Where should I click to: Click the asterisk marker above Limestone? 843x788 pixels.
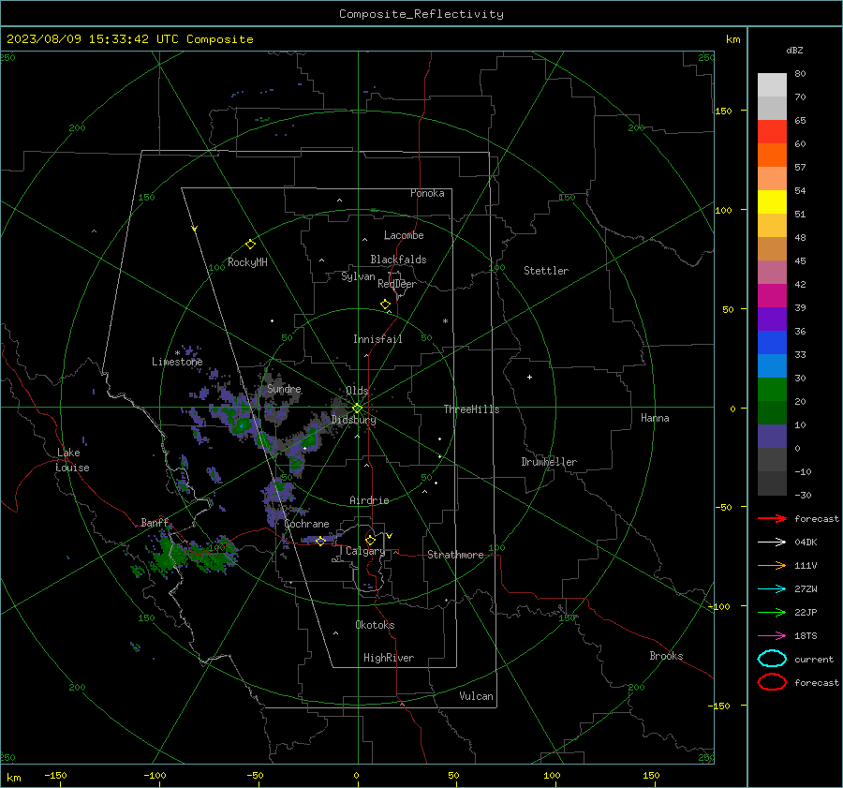tap(177, 353)
